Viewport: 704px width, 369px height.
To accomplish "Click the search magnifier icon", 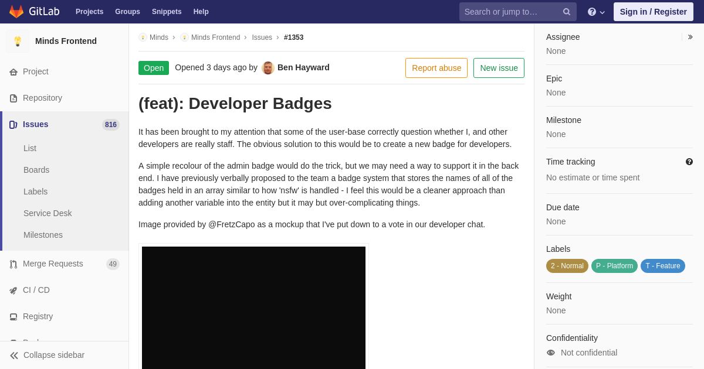I will pos(567,12).
